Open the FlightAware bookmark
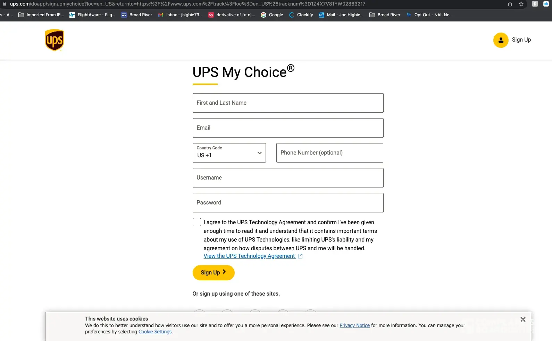The width and height of the screenshot is (552, 341). pyautogui.click(x=92, y=15)
